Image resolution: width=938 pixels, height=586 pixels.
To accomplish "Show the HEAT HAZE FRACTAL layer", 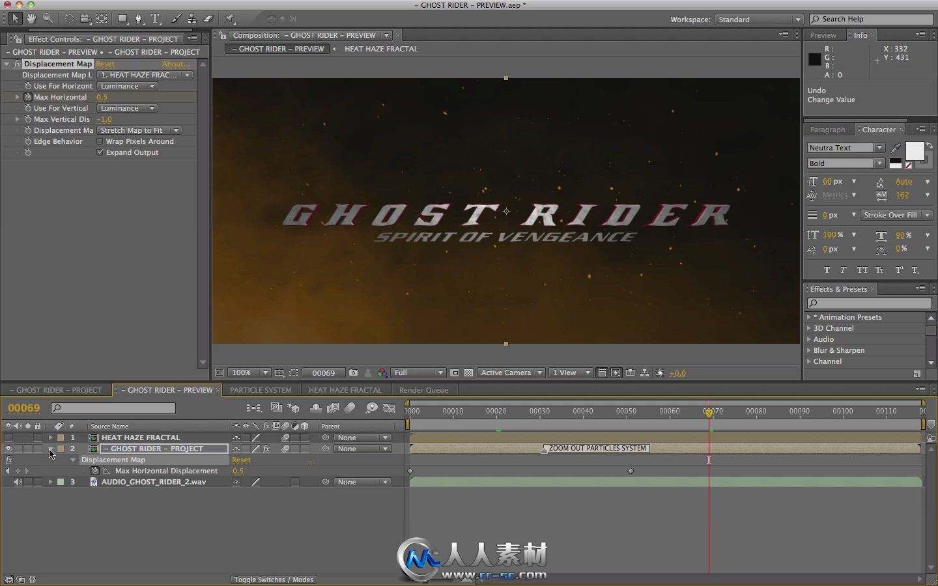I will pyautogui.click(x=8, y=438).
